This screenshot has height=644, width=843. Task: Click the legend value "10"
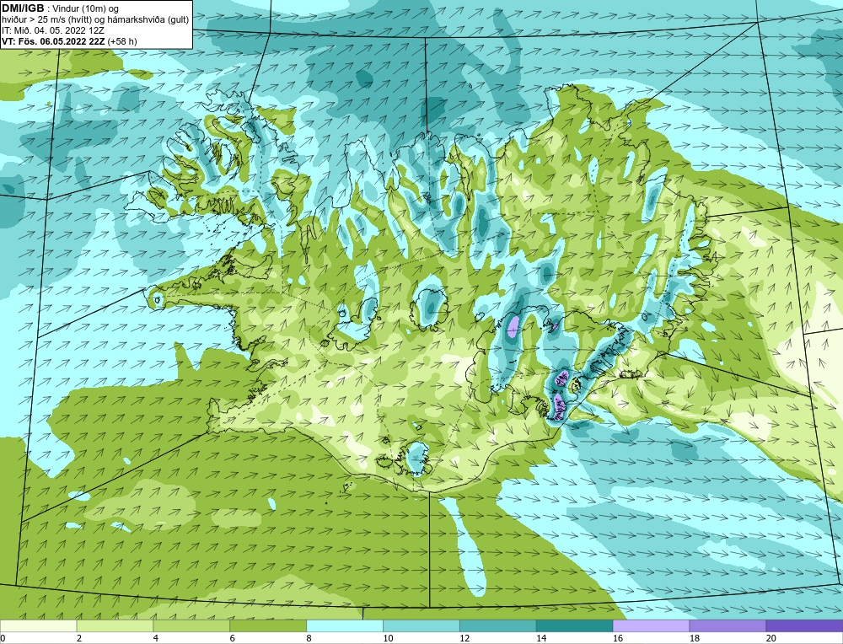(x=388, y=638)
